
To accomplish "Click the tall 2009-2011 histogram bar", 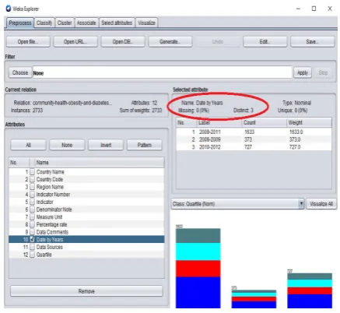I will coord(198,269).
